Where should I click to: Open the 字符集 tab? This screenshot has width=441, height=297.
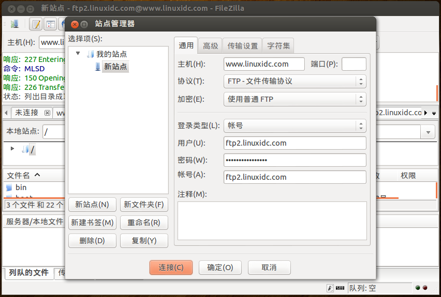278,46
